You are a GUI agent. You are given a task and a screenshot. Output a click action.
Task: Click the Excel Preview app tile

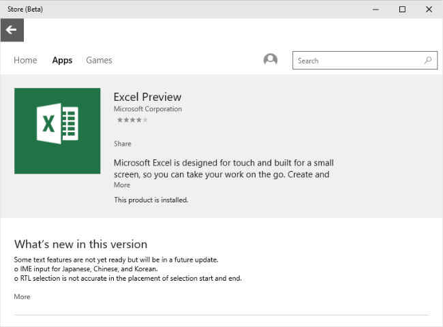[57, 131]
